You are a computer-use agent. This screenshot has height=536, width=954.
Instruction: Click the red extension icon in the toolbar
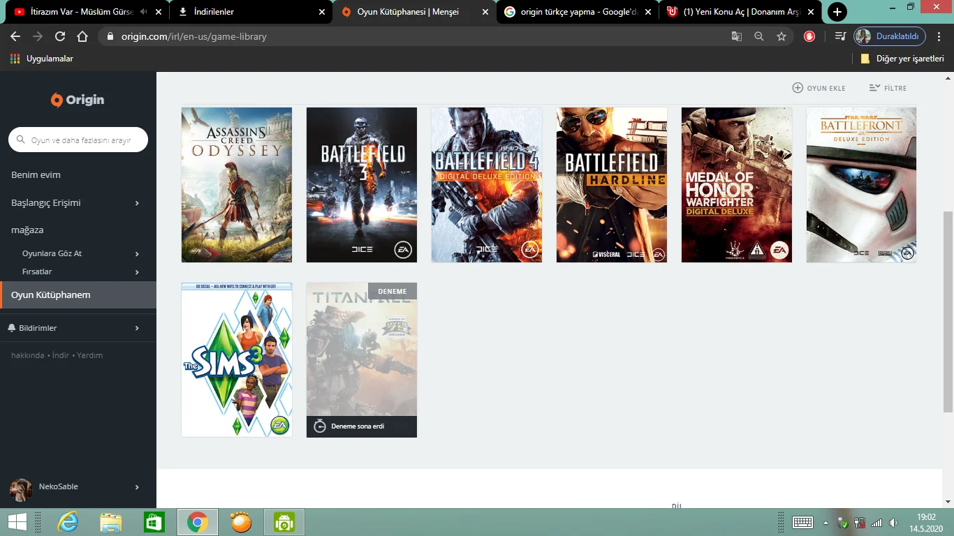click(809, 36)
